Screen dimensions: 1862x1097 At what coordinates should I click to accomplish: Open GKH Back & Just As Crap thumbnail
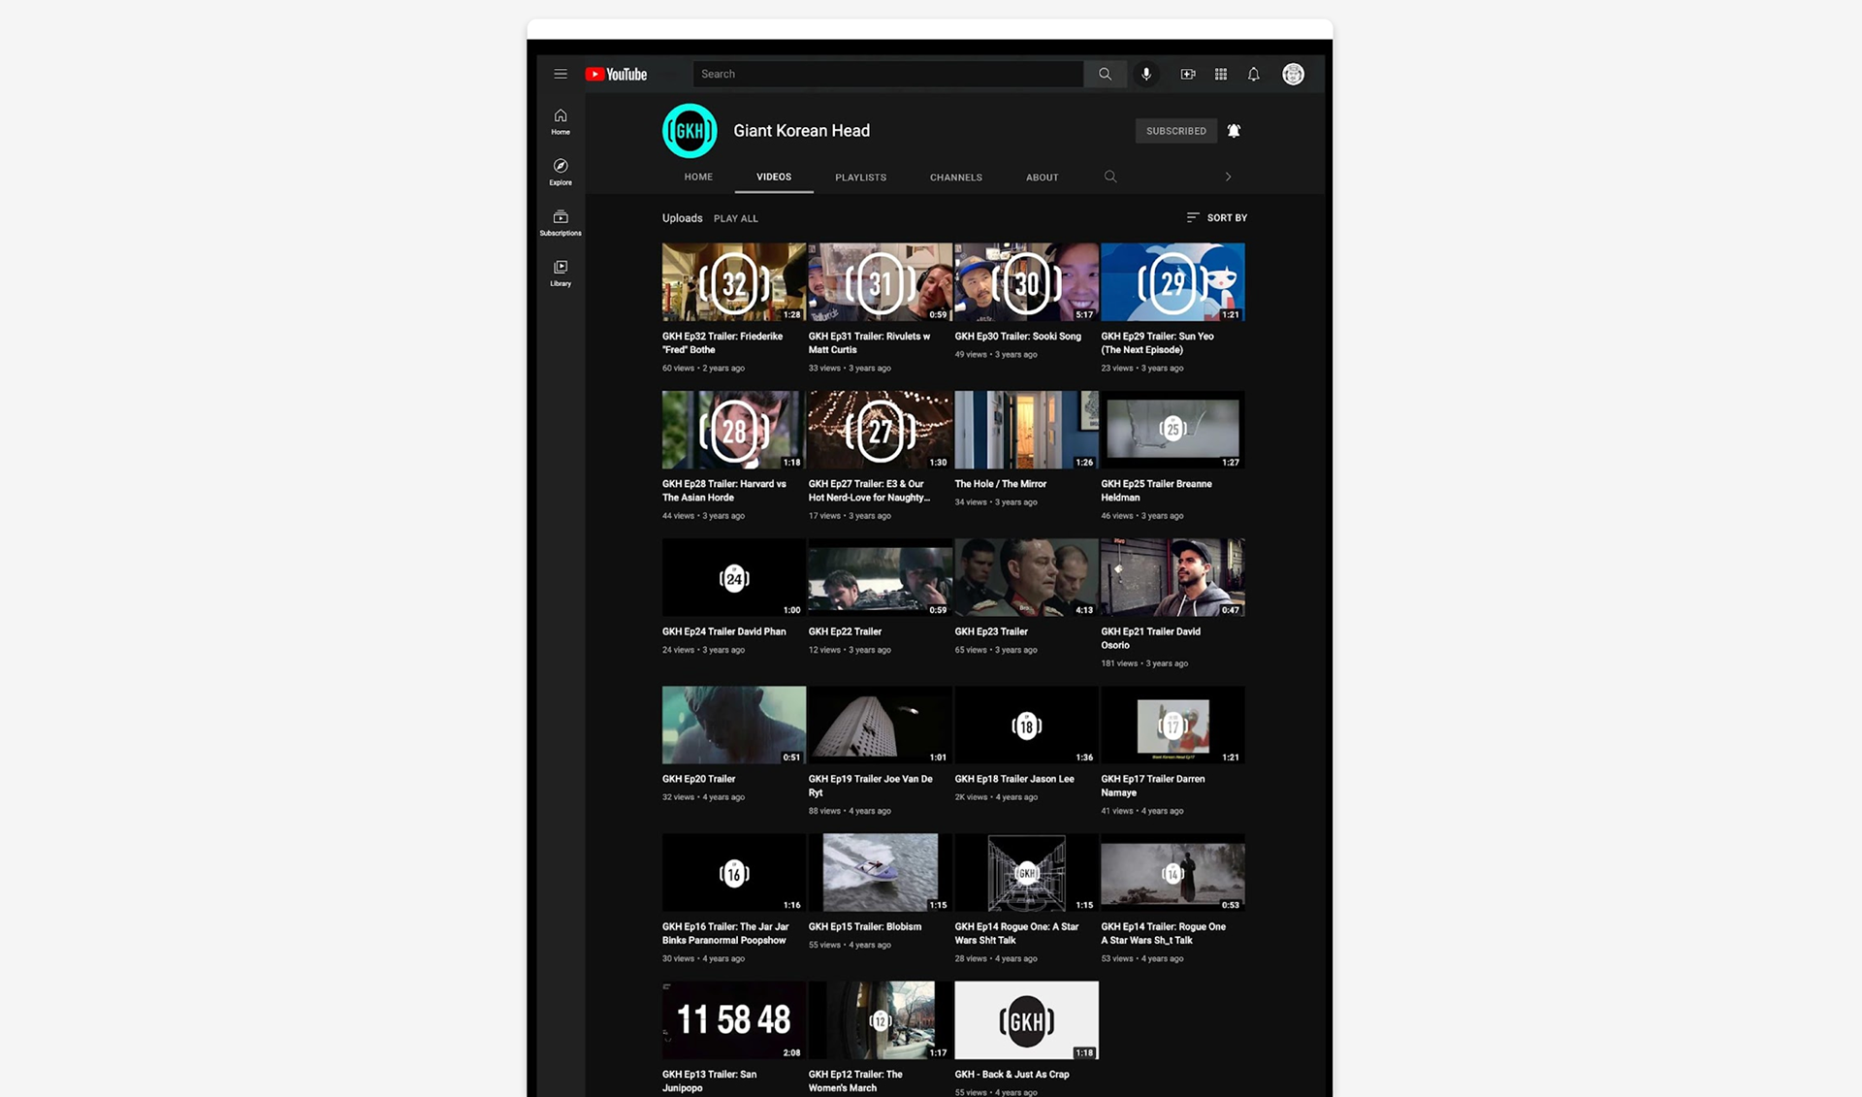point(1026,1019)
